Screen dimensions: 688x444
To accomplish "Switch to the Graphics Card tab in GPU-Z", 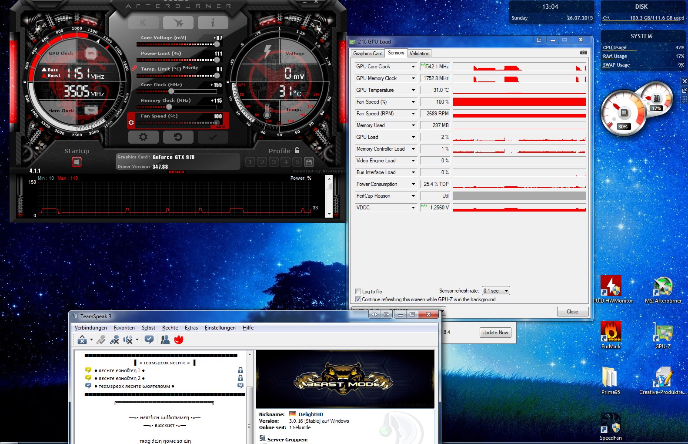I will [x=368, y=54].
